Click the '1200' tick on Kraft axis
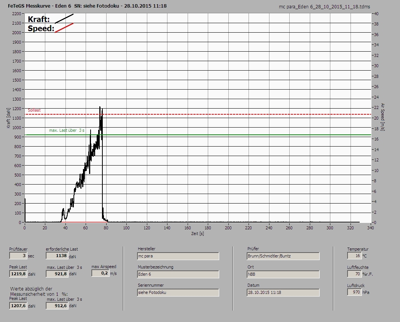The height and width of the screenshot is (322, 400). [16, 109]
